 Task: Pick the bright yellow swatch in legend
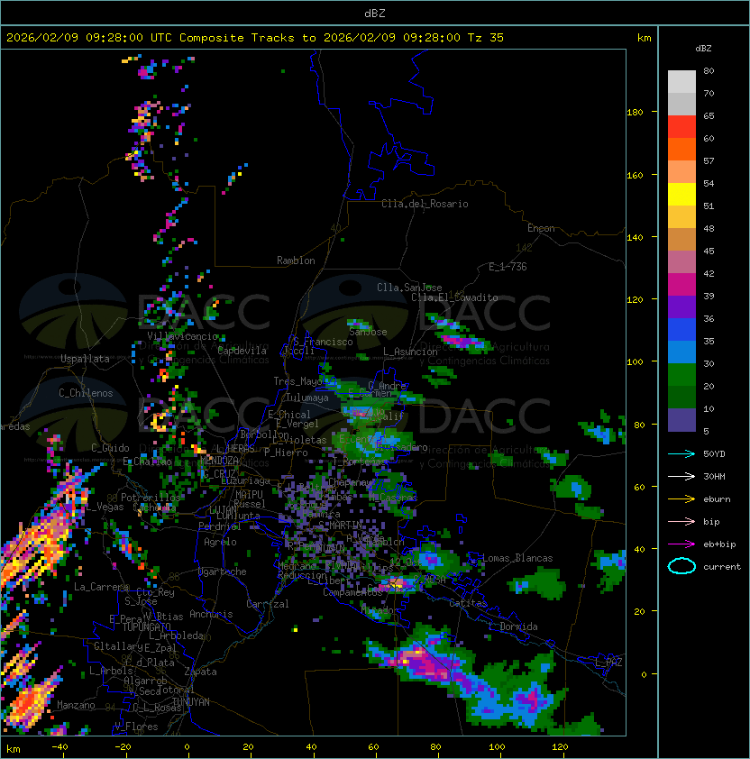(681, 195)
